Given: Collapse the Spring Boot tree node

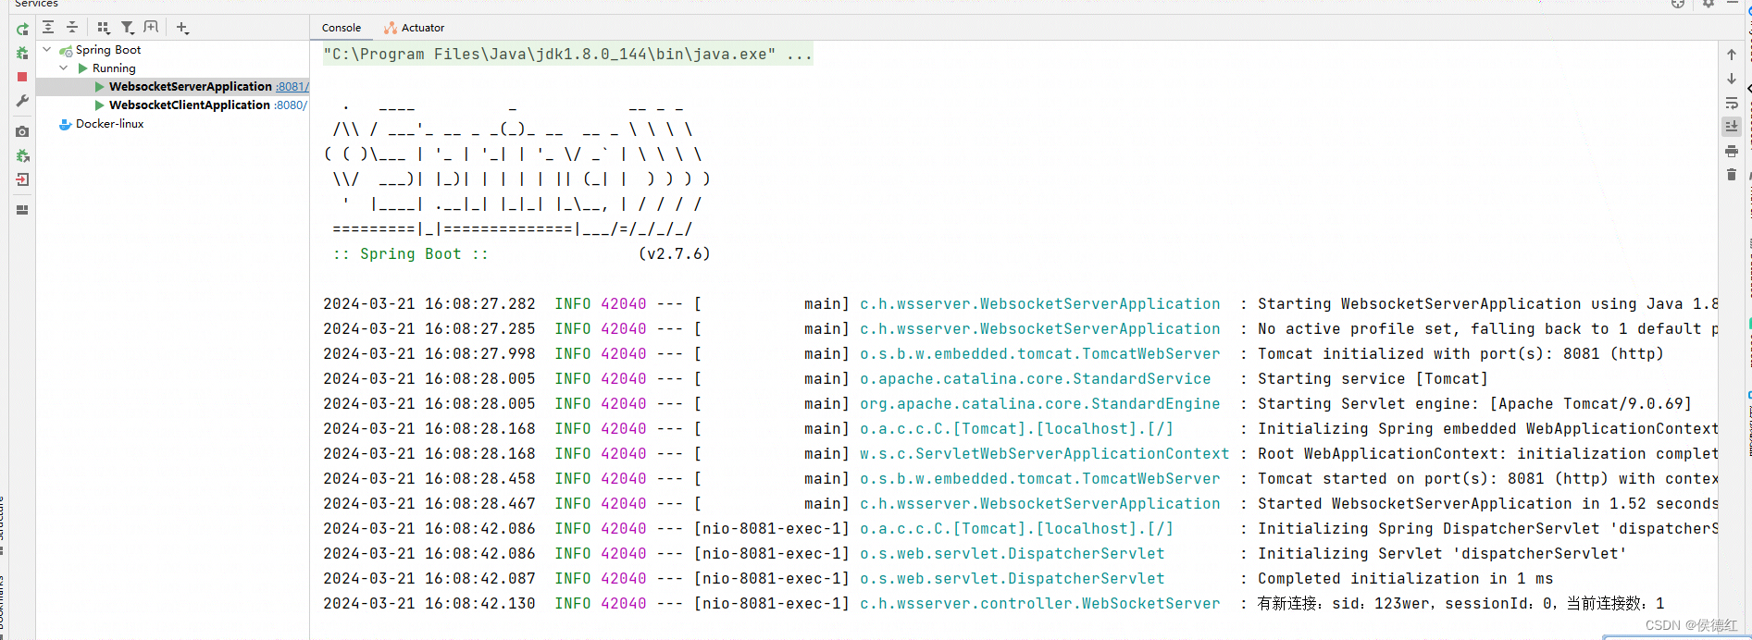Looking at the screenshot, I should (x=47, y=50).
